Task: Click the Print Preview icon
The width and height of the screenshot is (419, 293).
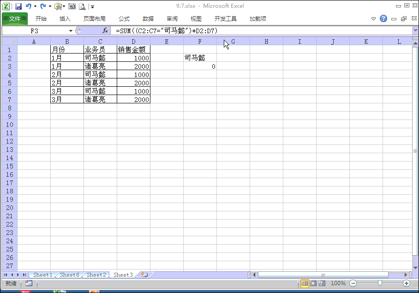Action: point(82,6)
